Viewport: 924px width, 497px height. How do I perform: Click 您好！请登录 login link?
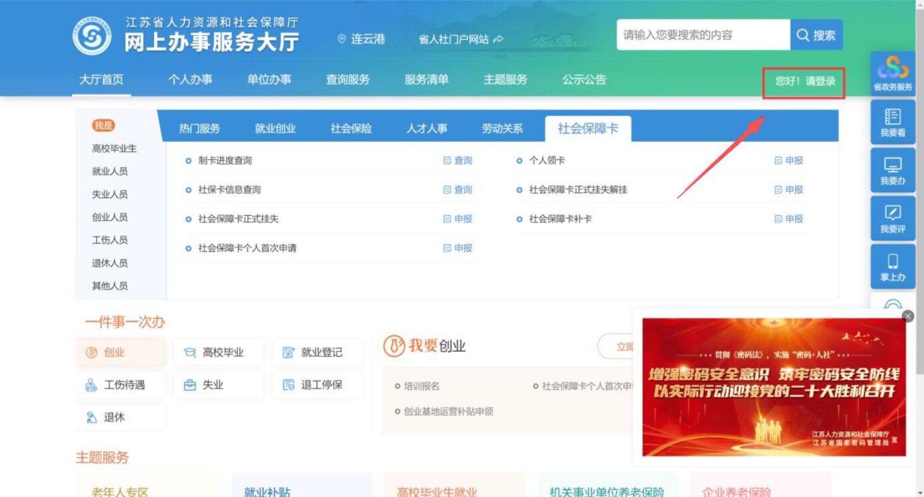pos(805,81)
